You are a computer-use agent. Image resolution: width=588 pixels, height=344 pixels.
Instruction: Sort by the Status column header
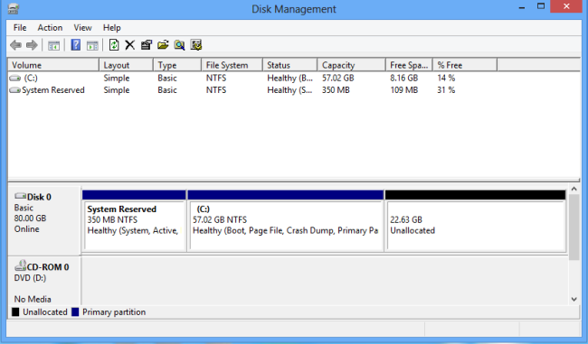tap(289, 65)
